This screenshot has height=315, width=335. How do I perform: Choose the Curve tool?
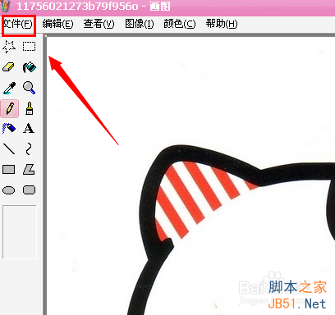pos(29,149)
